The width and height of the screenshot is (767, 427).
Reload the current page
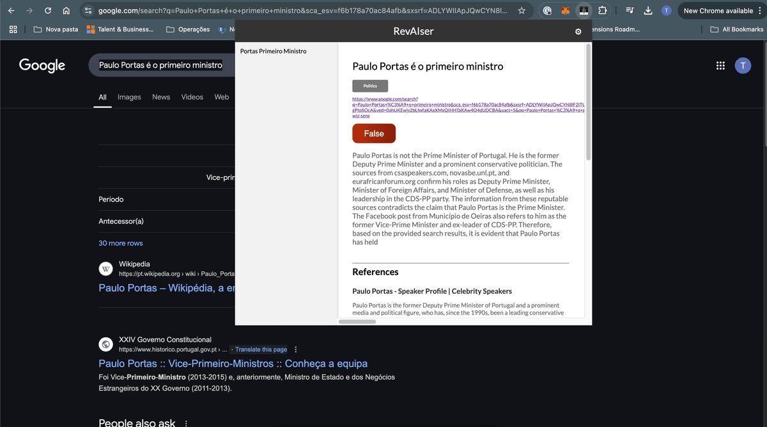[48, 11]
